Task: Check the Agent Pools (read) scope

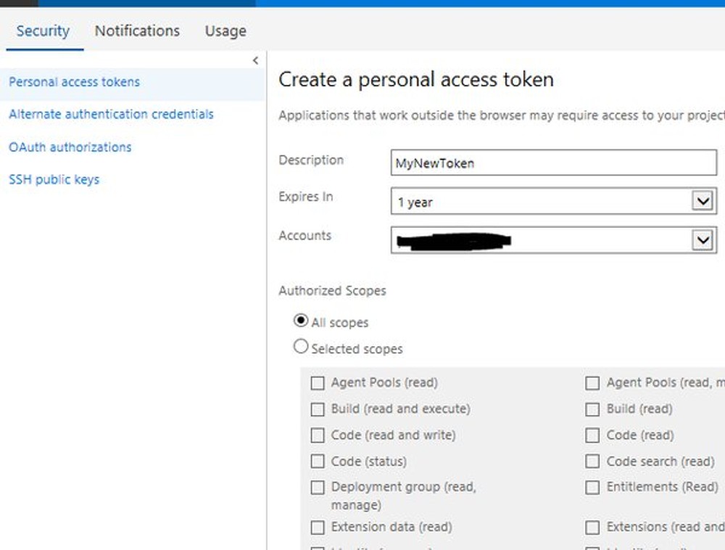Action: coord(318,382)
